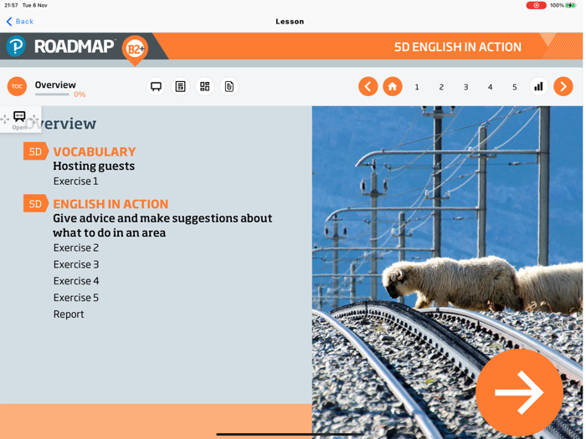Click the VOCABULARY section heading

point(94,151)
